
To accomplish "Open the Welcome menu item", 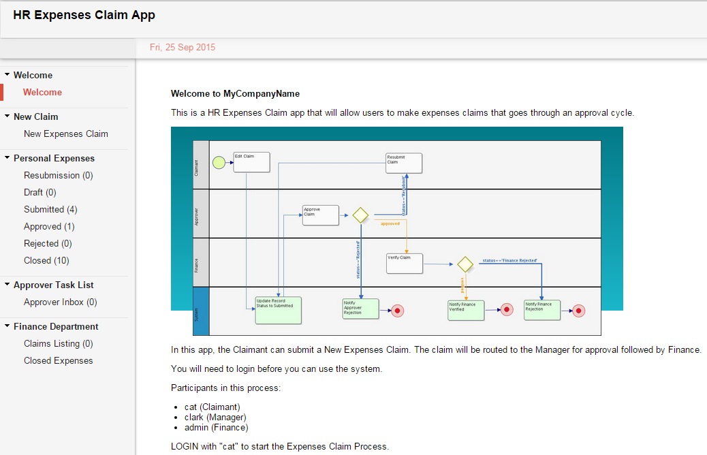I will [42, 92].
